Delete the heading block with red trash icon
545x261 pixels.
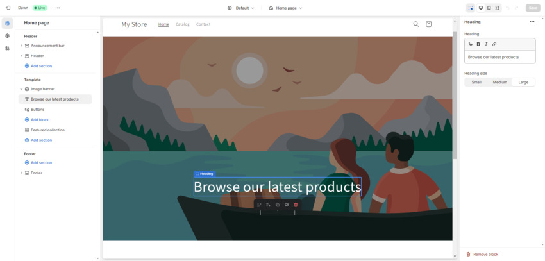click(296, 205)
